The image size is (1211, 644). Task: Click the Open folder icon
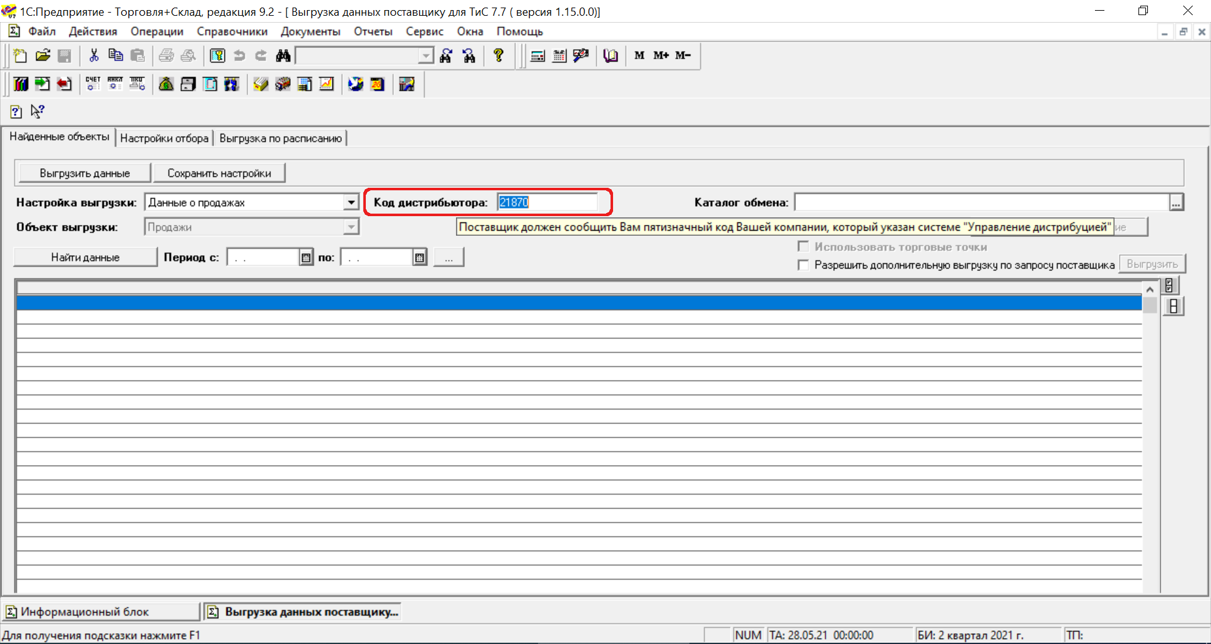point(42,55)
